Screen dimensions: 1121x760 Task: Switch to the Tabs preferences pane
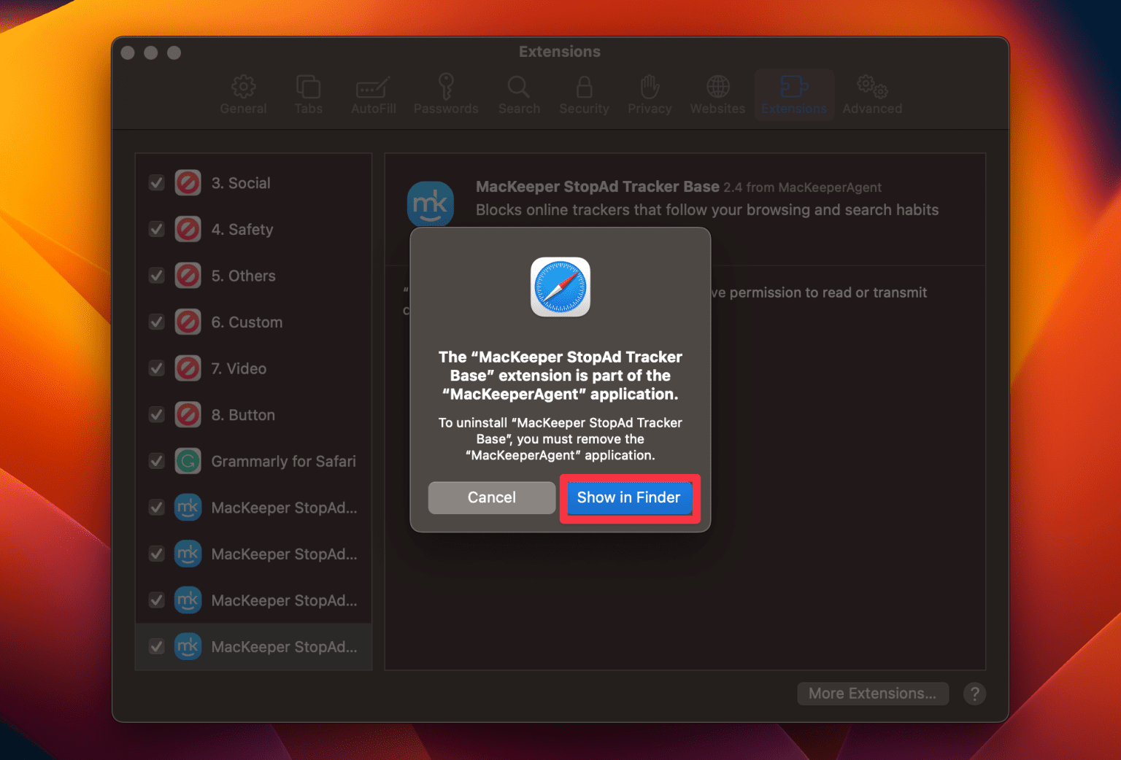point(308,88)
